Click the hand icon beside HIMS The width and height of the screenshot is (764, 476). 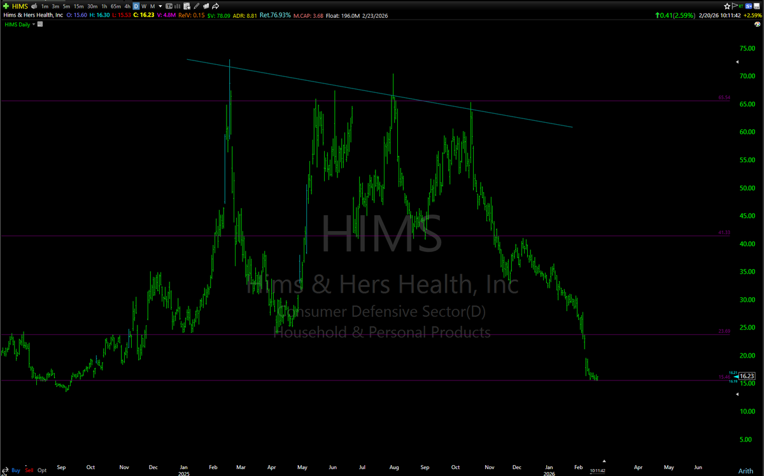[34, 6]
